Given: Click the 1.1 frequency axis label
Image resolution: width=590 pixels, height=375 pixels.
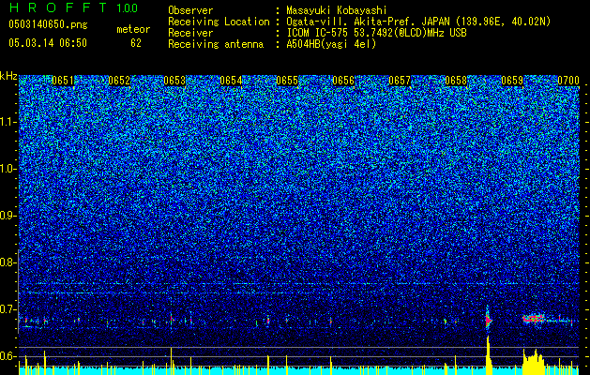Looking at the screenshot, I should [8, 122].
